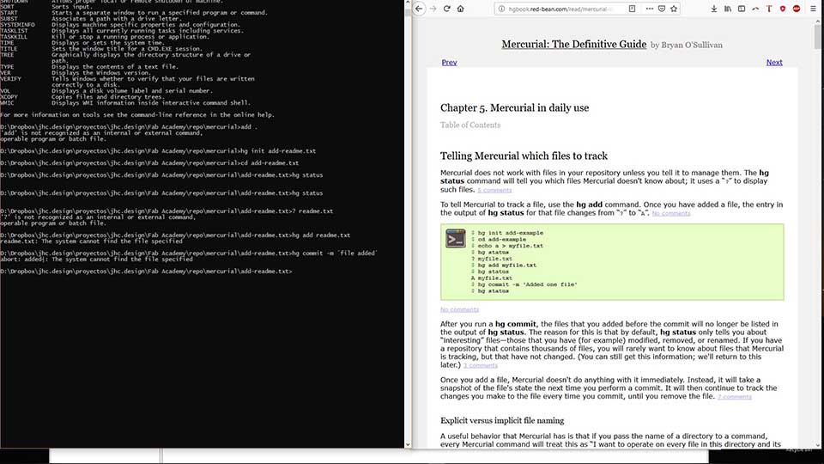Click the terminal icon in the code example
The height and width of the screenshot is (464, 824).
tap(456, 238)
